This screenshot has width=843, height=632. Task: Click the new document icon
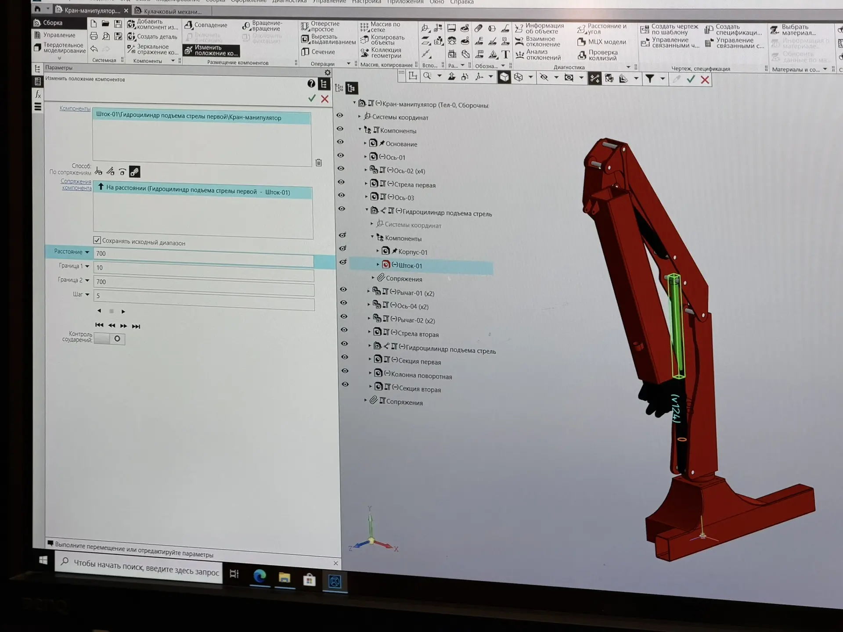[94, 24]
